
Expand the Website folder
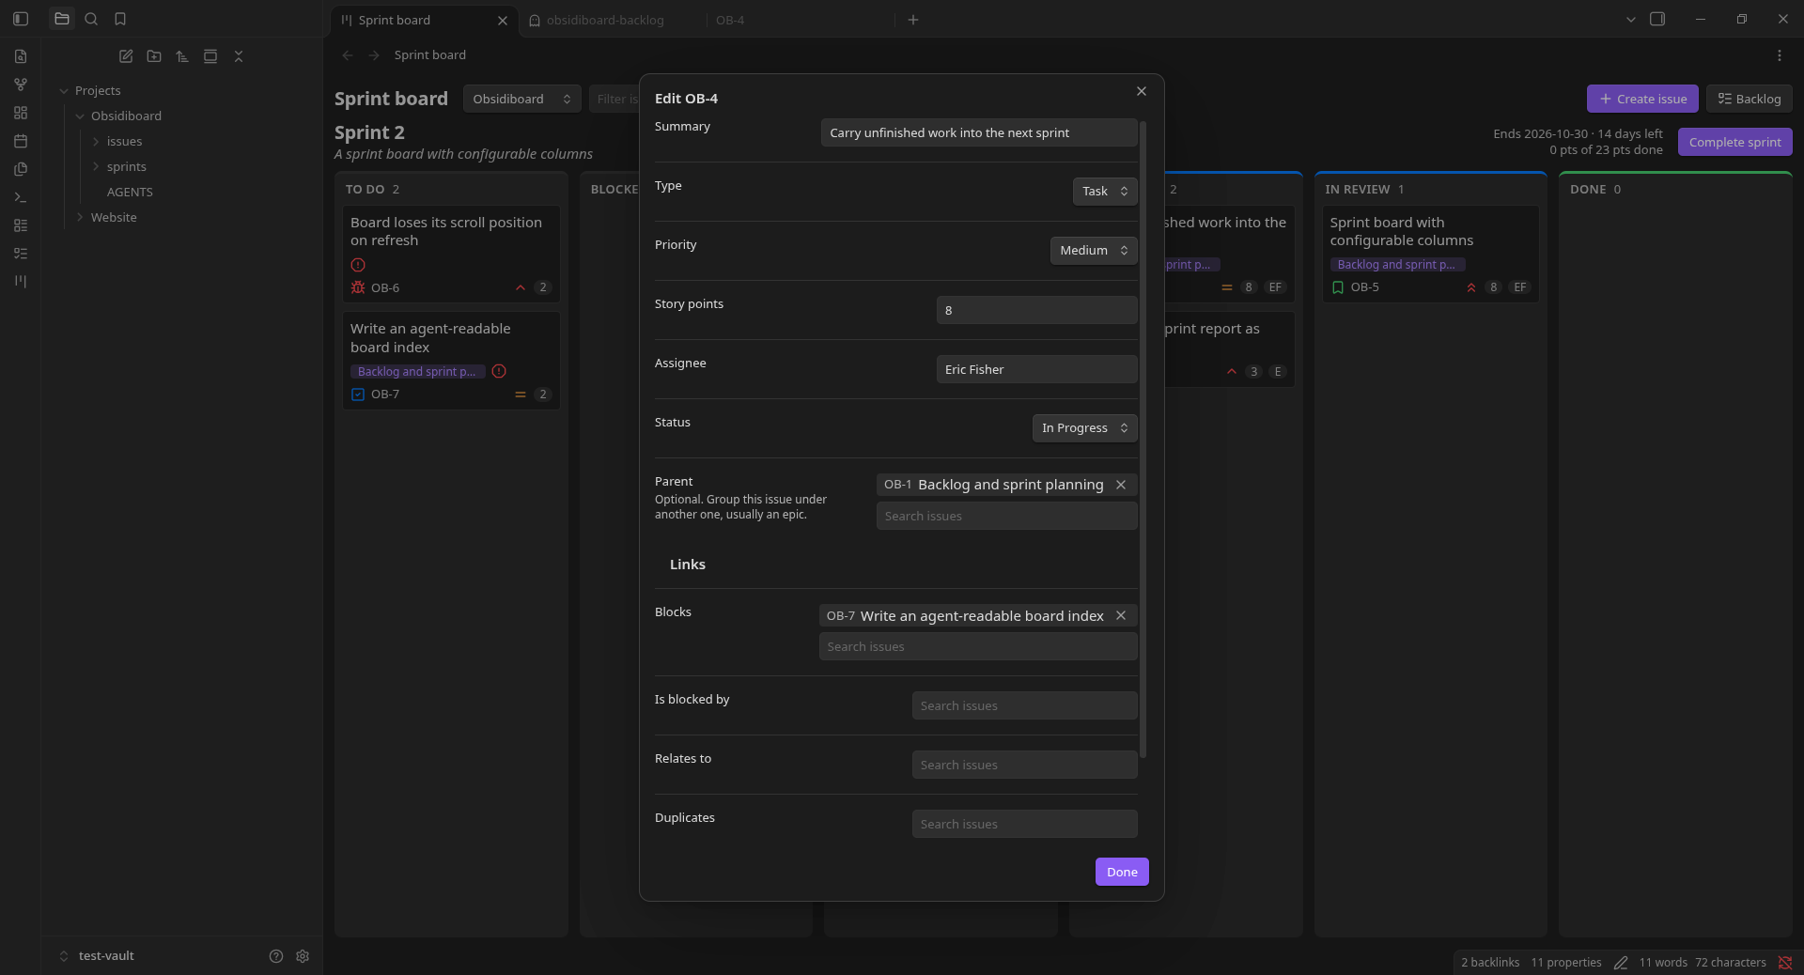click(80, 217)
